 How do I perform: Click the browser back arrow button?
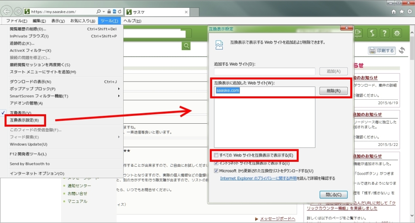pyautogui.click(x=7, y=12)
